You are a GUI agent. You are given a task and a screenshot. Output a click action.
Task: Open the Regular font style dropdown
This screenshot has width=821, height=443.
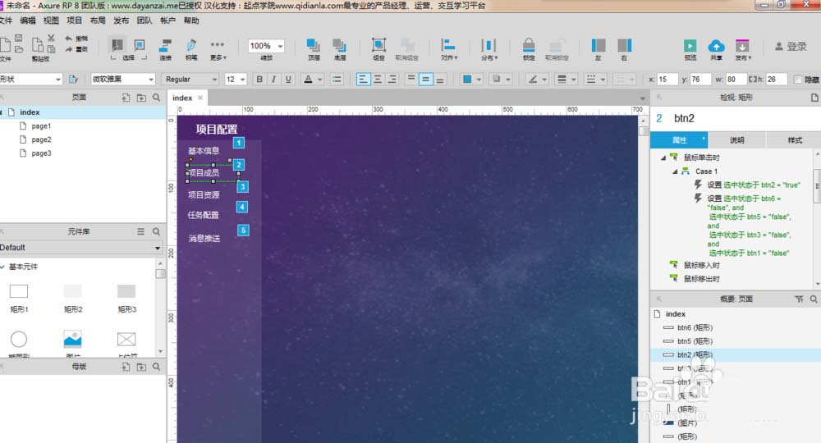pos(190,79)
